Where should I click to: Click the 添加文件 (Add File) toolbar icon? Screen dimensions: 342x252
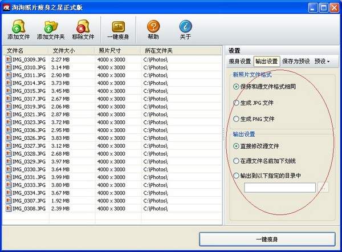click(x=18, y=27)
